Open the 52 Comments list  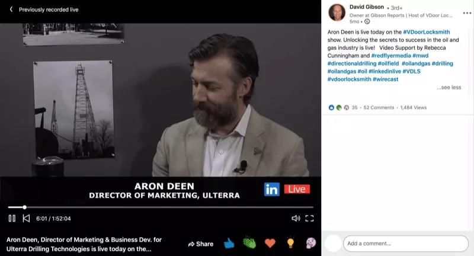379,108
